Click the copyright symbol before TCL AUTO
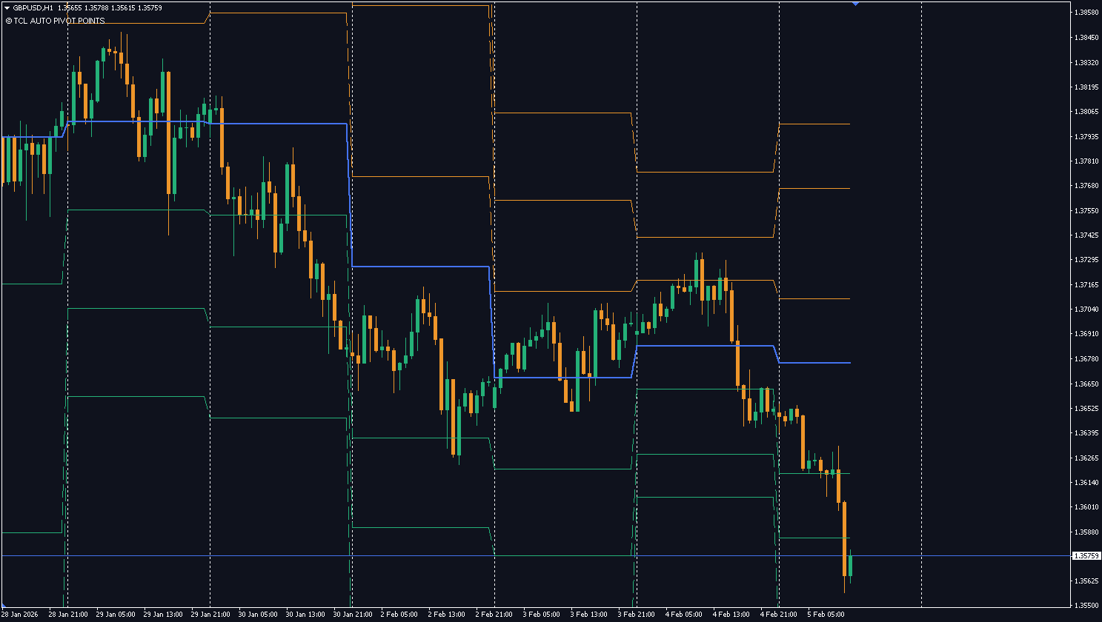Viewport: 1102px width, 622px height. [8, 21]
